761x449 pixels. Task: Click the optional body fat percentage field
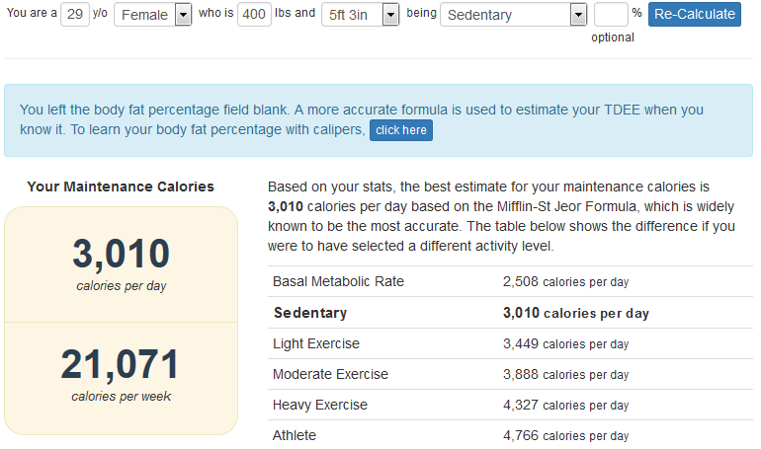point(611,15)
